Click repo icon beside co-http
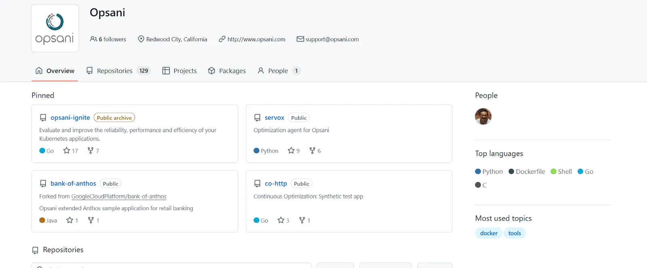The width and height of the screenshot is (647, 268). coord(257,184)
